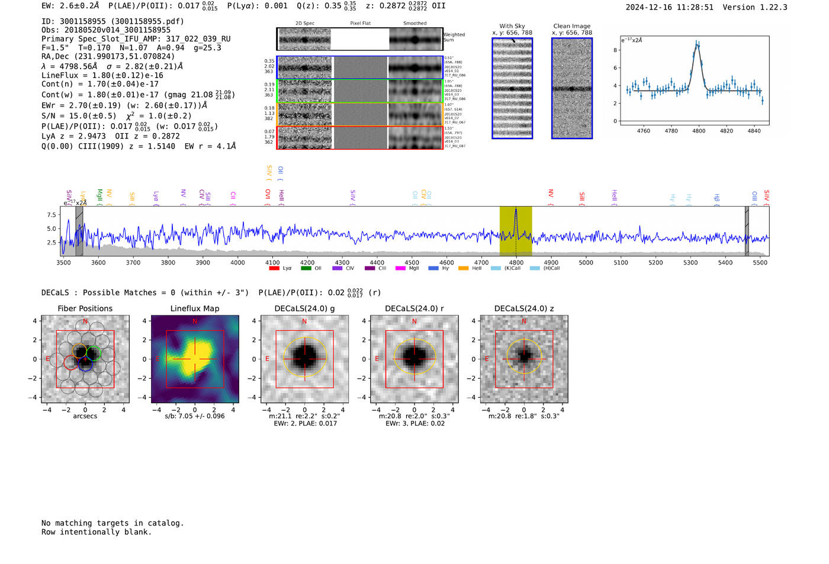This screenshot has width=829, height=564.
Task: Click the MgII magenta legend swatch
Action: pos(401,268)
